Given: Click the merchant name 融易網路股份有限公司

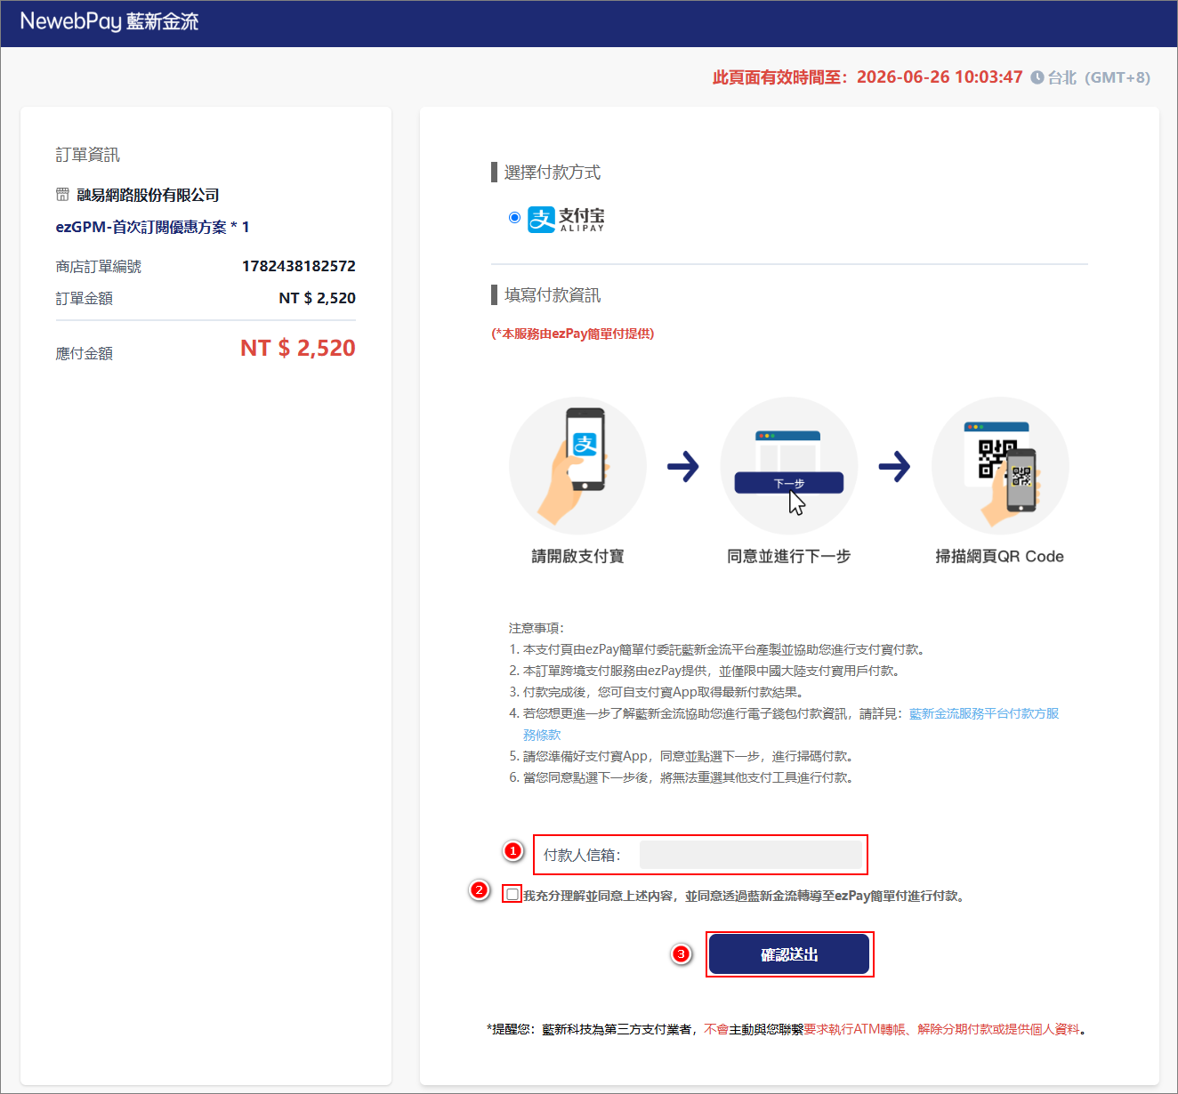Looking at the screenshot, I should point(148,195).
